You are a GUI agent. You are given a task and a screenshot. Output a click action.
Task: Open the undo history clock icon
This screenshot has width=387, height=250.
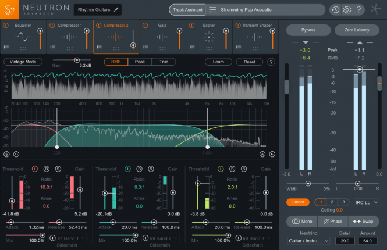click(335, 10)
